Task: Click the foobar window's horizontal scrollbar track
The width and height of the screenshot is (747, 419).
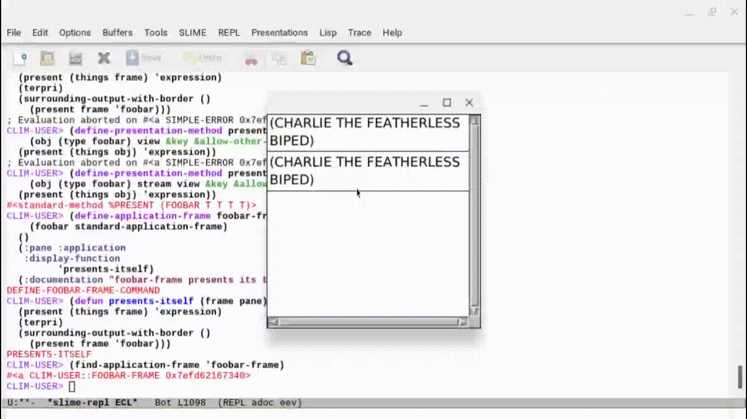Action: pyautogui.click(x=367, y=322)
